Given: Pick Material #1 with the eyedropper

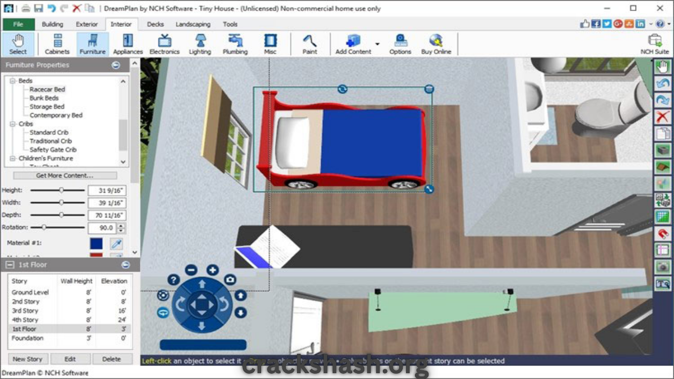Looking at the screenshot, I should click(116, 244).
